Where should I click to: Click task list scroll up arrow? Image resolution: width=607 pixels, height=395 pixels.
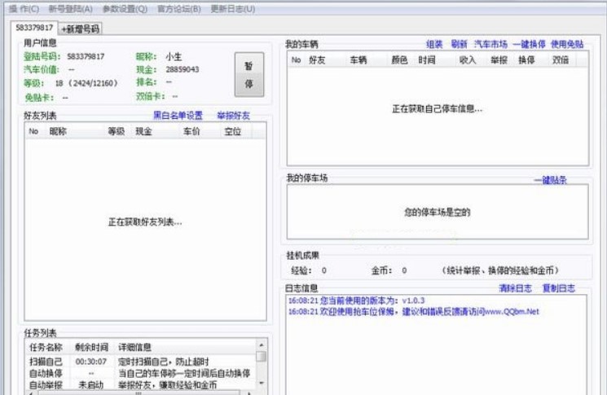(262, 345)
